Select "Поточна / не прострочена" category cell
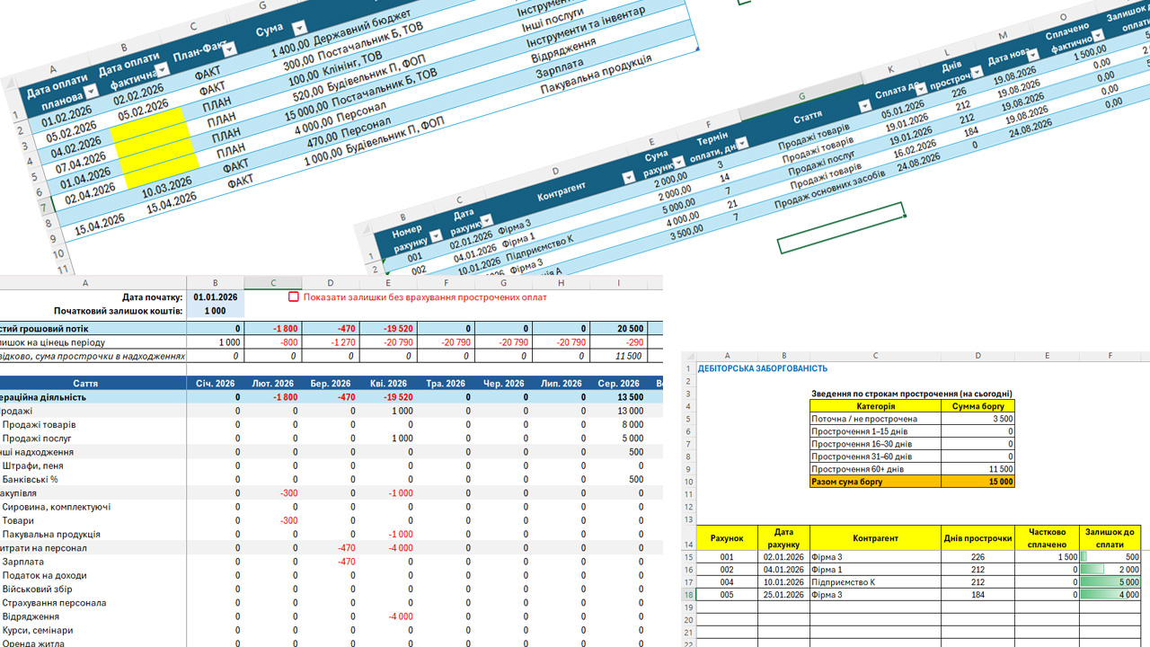Image resolution: width=1150 pixels, height=647 pixels. [875, 419]
